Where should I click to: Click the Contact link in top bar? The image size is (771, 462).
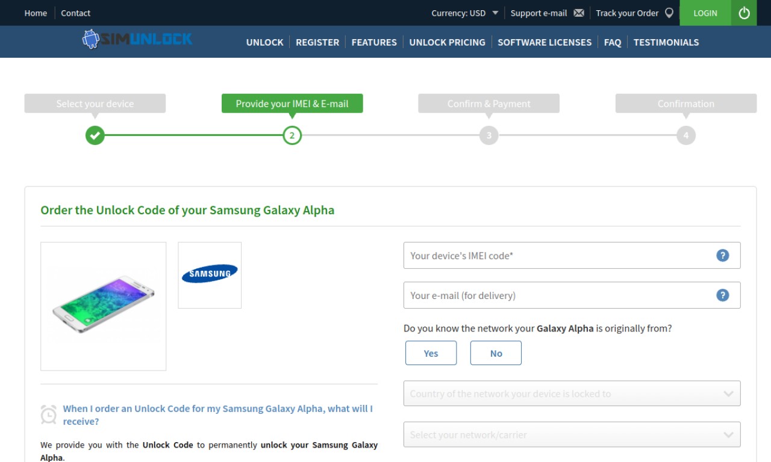(x=75, y=13)
